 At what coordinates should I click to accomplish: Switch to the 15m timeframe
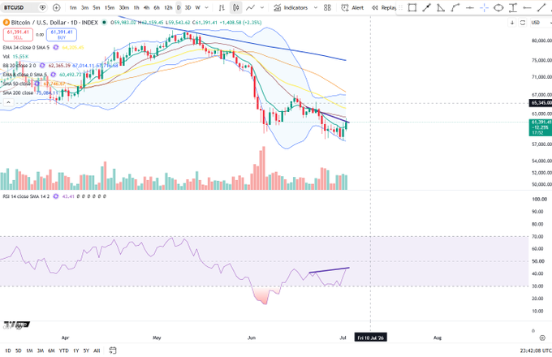pos(110,8)
